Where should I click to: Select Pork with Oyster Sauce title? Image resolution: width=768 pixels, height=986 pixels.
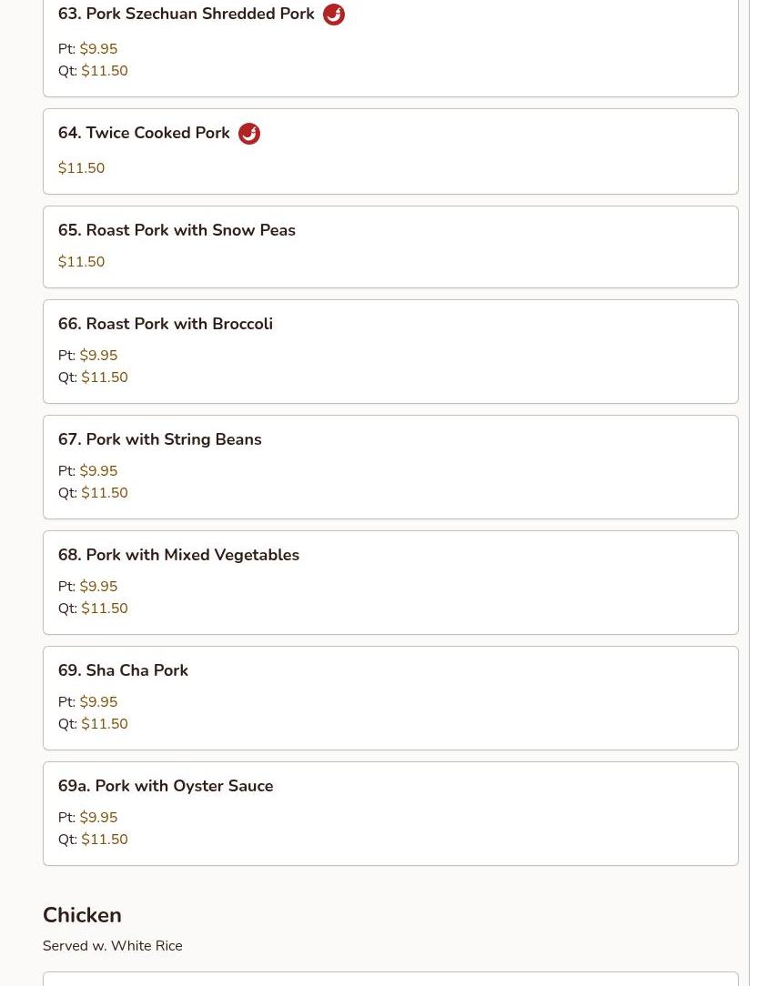[x=166, y=786]
